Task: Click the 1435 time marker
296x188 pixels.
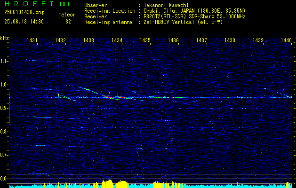Action: coord(145,40)
